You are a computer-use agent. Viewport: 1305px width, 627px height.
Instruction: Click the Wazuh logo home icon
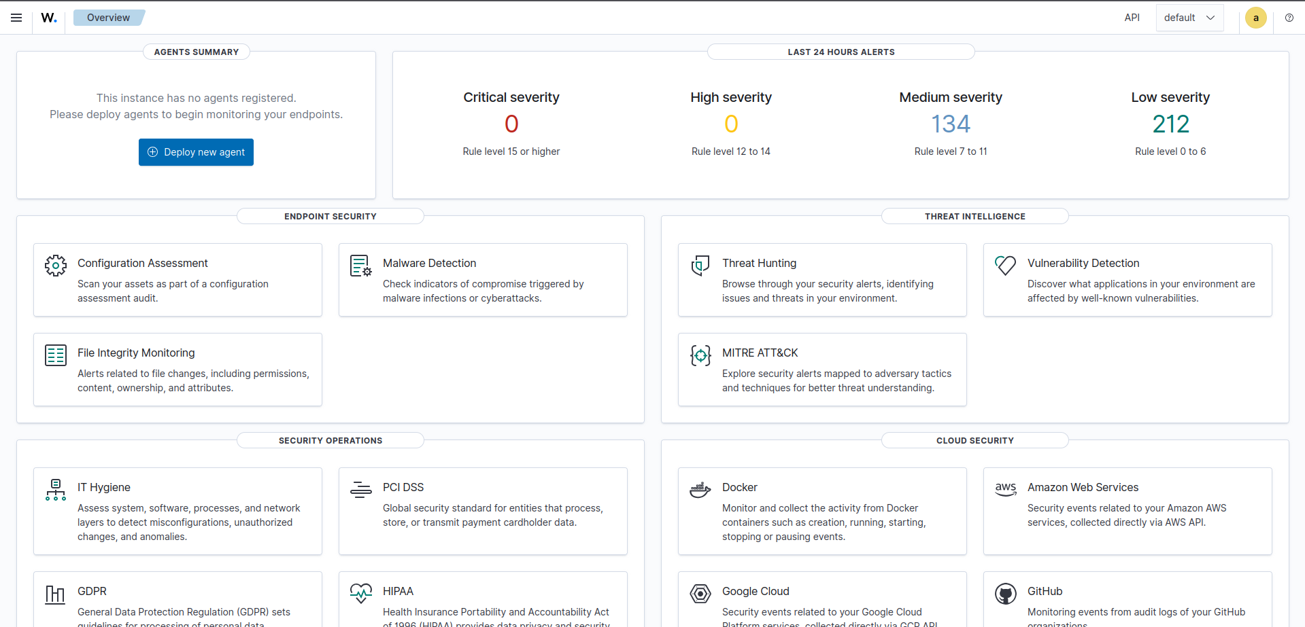tap(49, 18)
